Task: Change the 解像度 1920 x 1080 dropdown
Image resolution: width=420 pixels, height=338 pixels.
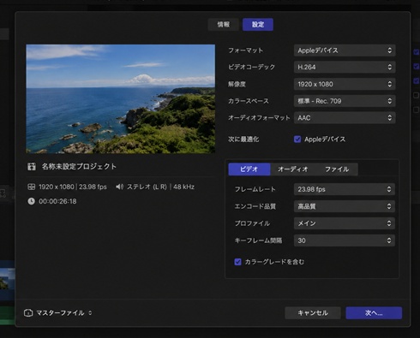Action: coord(345,84)
